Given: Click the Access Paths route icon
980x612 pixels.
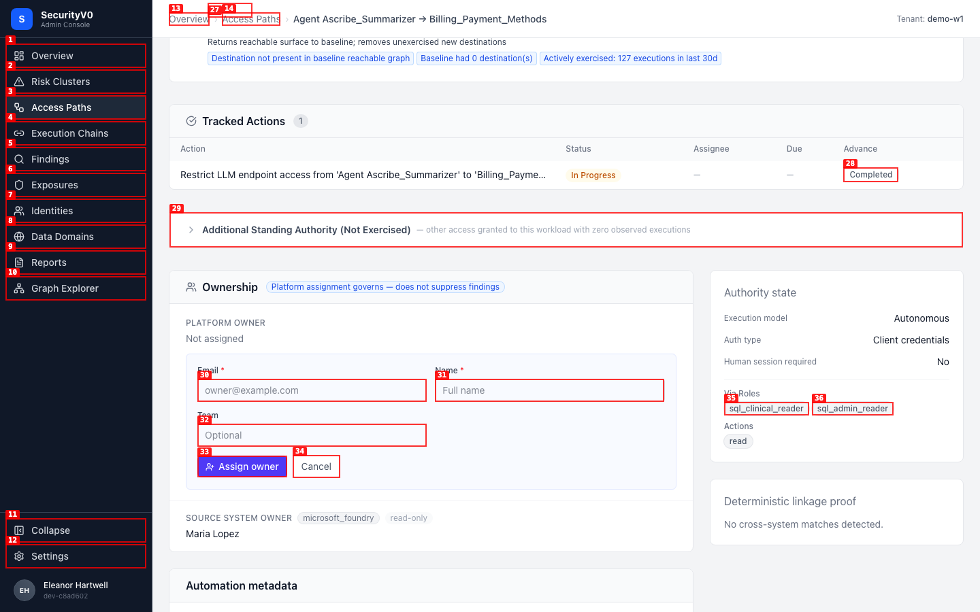Looking at the screenshot, I should [x=19, y=107].
